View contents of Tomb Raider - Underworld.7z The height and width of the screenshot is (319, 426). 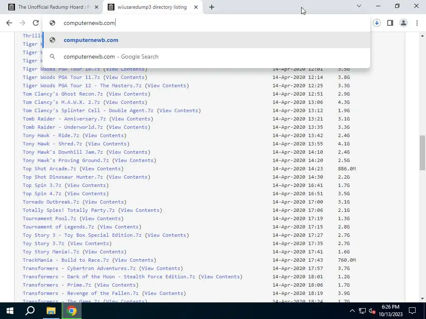(x=128, y=127)
